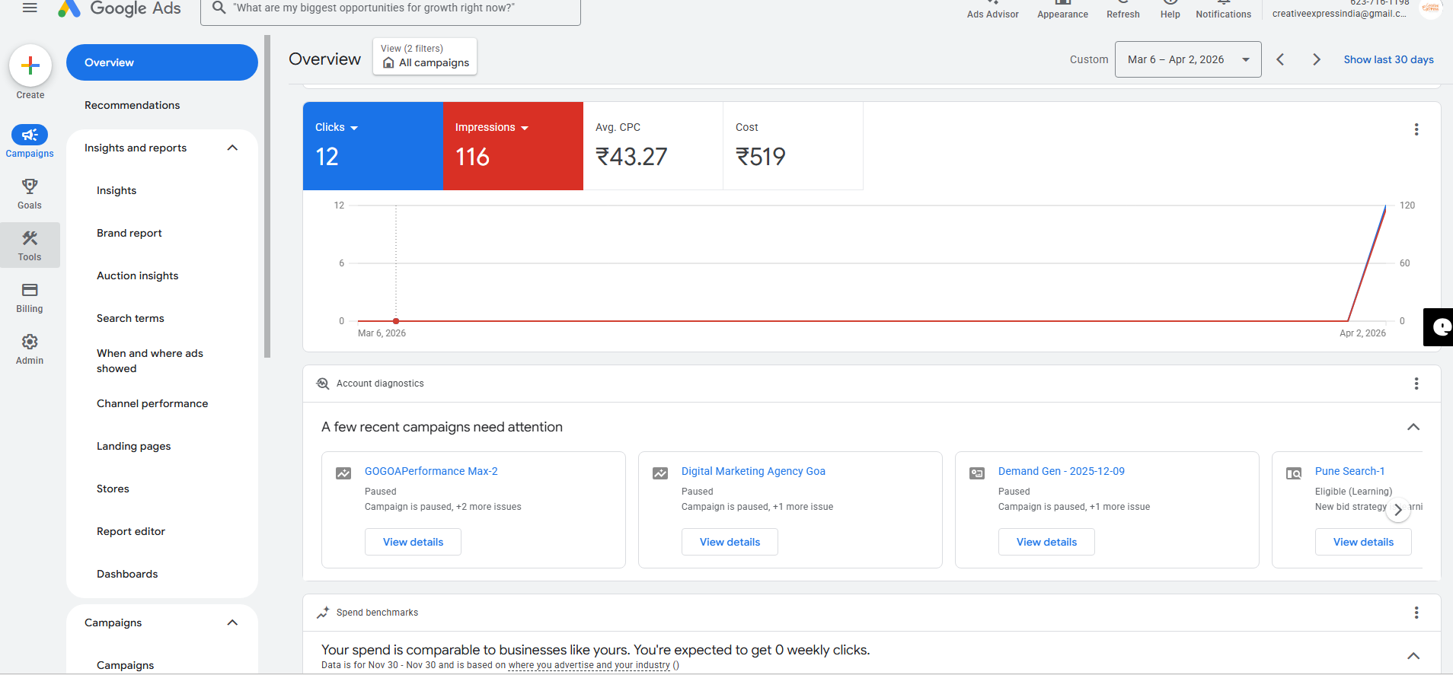Click the Mar 6 chart data point
The height and width of the screenshot is (675, 1453).
click(x=396, y=321)
